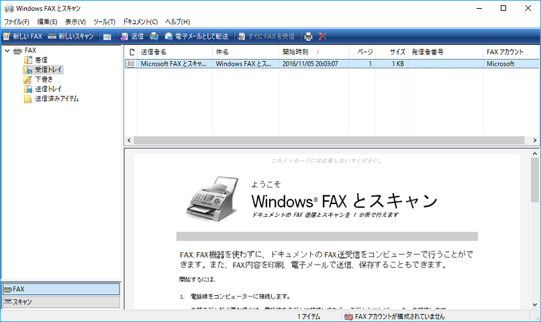
Task: Click 電子メールとして転送 in the toolbar
Action: point(197,36)
